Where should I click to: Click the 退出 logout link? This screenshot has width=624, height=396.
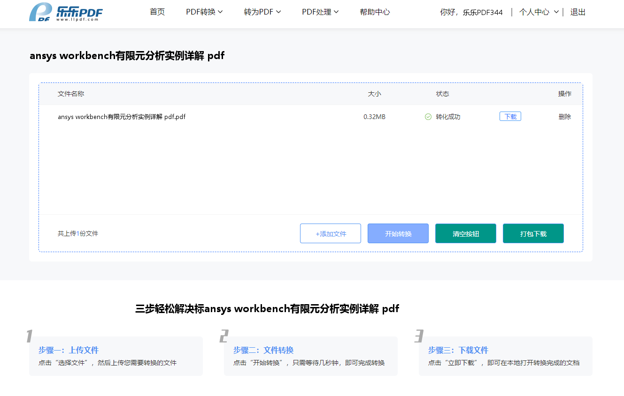(x=578, y=12)
